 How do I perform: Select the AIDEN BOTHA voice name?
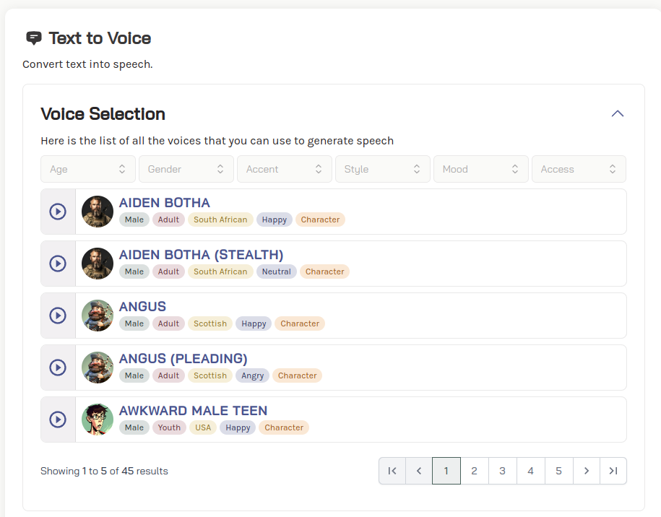click(x=165, y=203)
